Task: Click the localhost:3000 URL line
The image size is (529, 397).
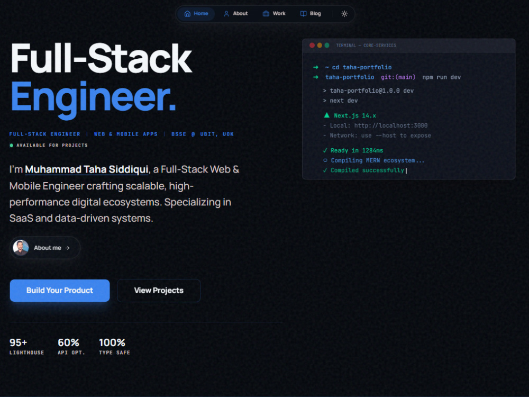Action: (x=375, y=125)
